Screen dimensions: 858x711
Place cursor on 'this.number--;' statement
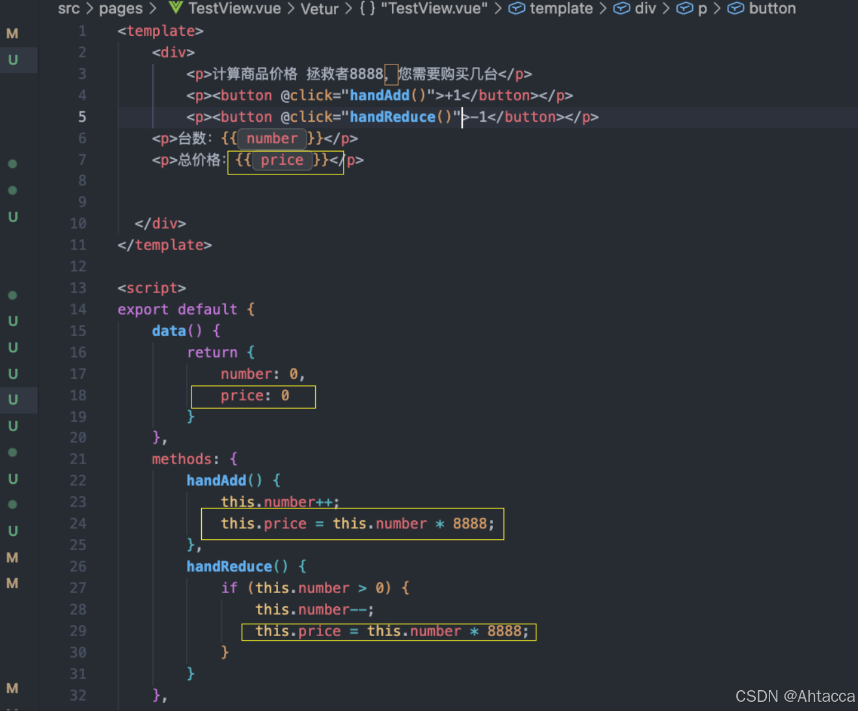tap(314, 609)
